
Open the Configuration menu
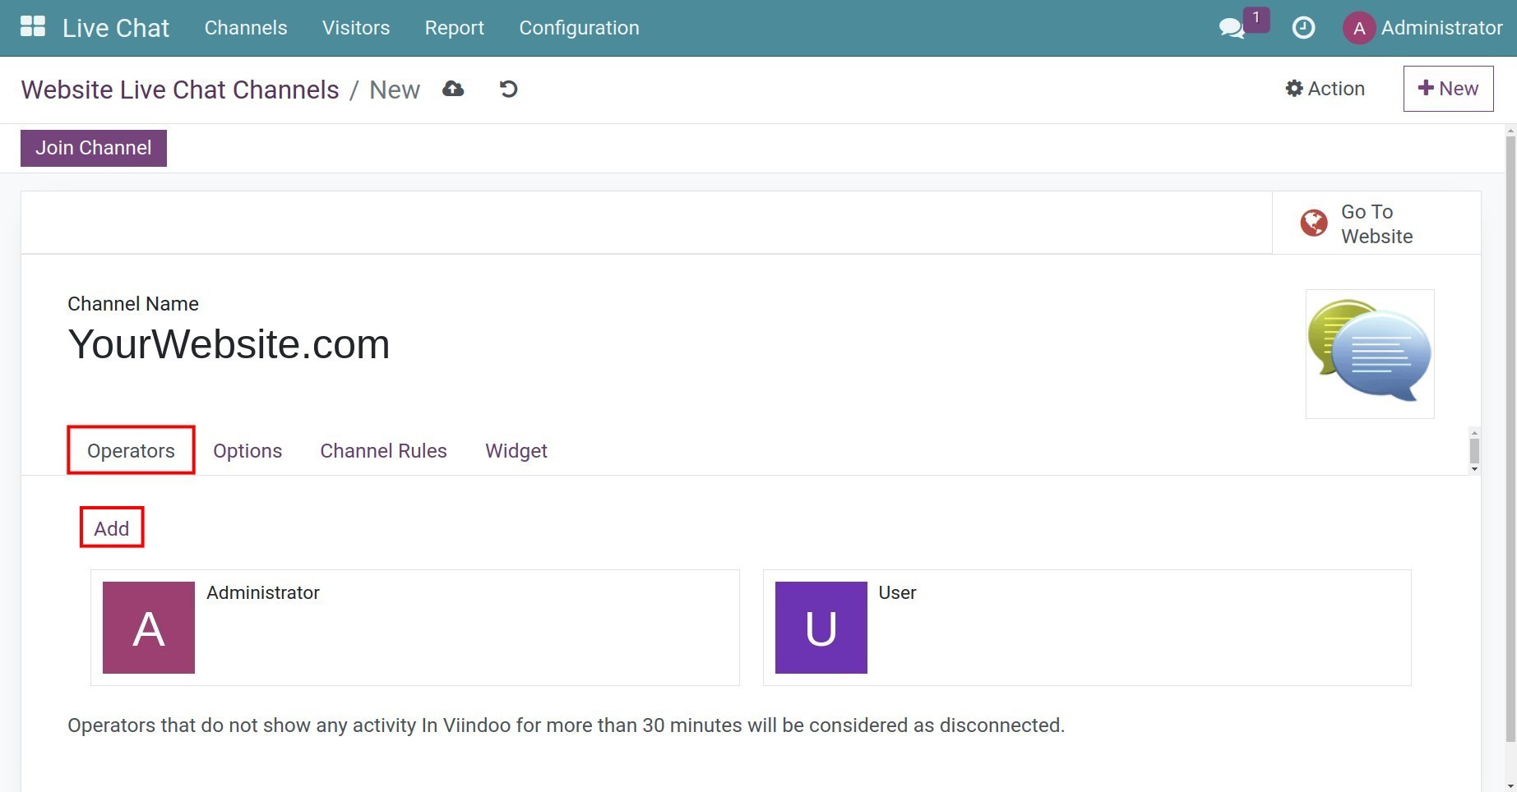tap(579, 28)
